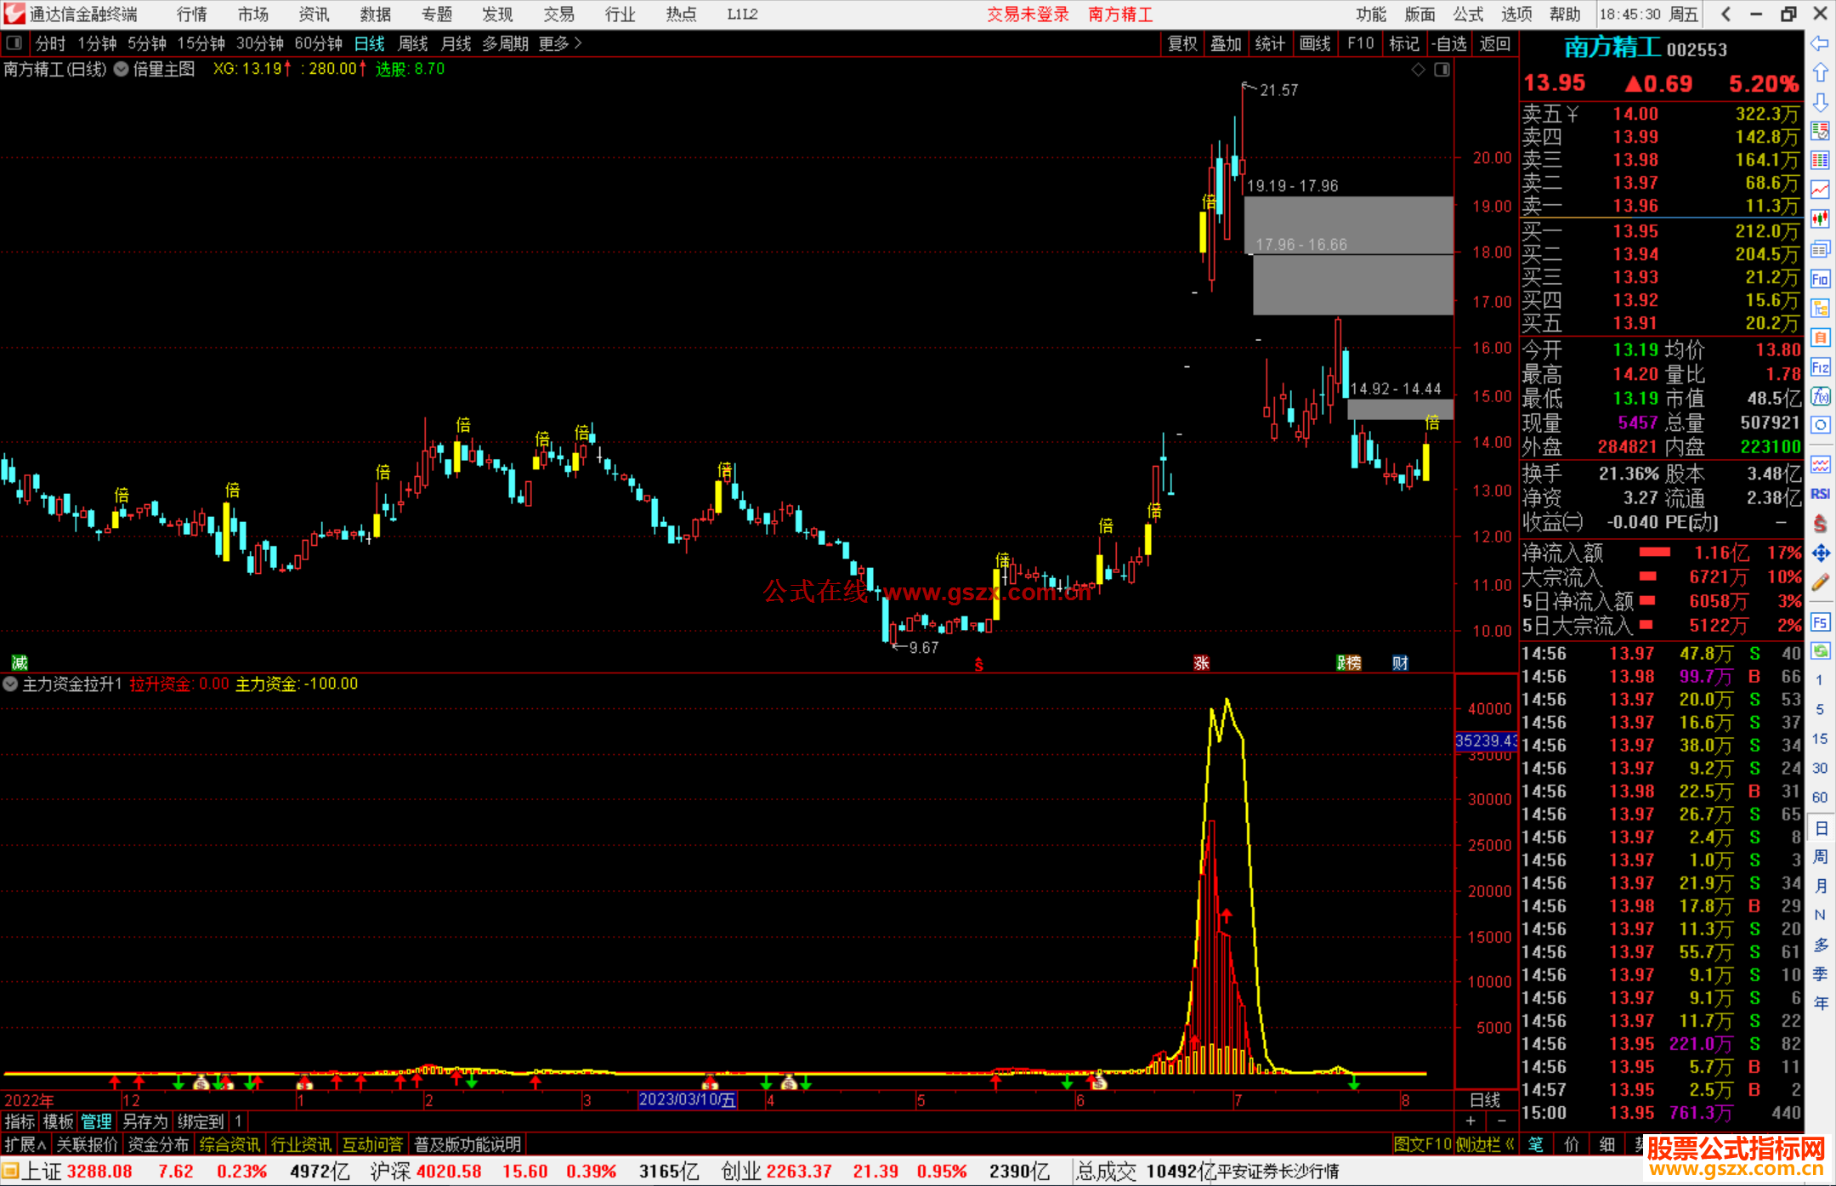Screen dimensions: 1836x1186
Task: Expand the 扩展 panel at bottom
Action: pyautogui.click(x=25, y=1144)
